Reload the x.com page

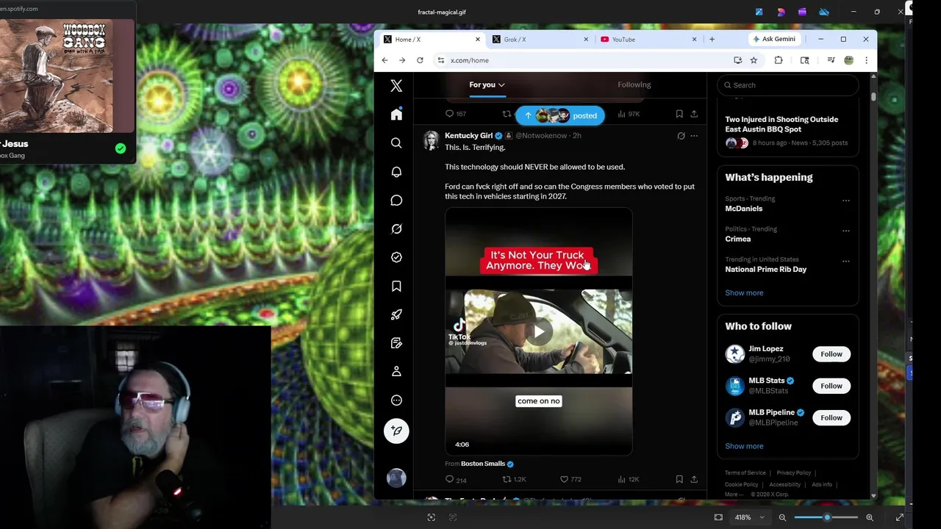point(420,60)
